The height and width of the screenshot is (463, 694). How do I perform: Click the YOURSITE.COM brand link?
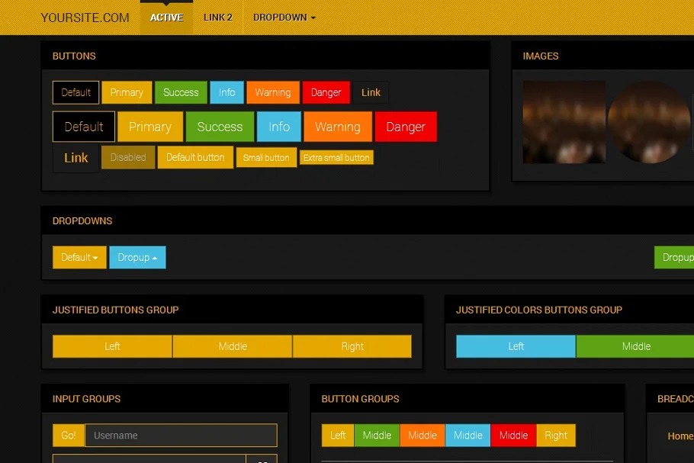[85, 18]
